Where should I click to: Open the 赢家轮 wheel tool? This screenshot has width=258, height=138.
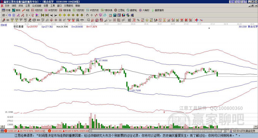click(x=132, y=10)
